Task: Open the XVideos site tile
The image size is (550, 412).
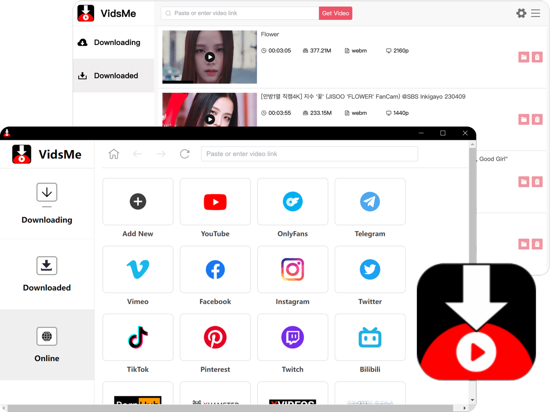Action: (292, 394)
